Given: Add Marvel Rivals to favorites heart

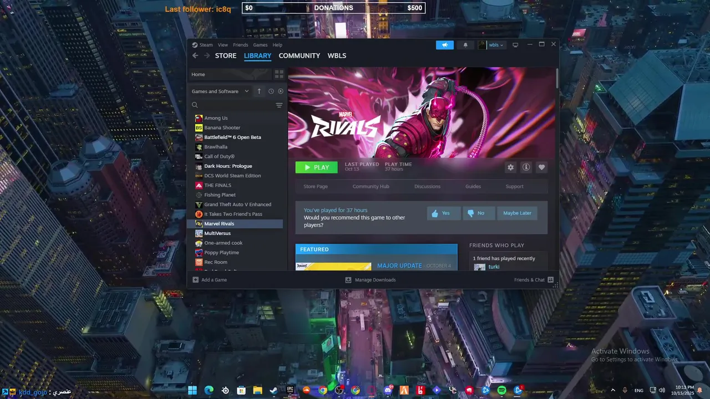Looking at the screenshot, I should 541,167.
